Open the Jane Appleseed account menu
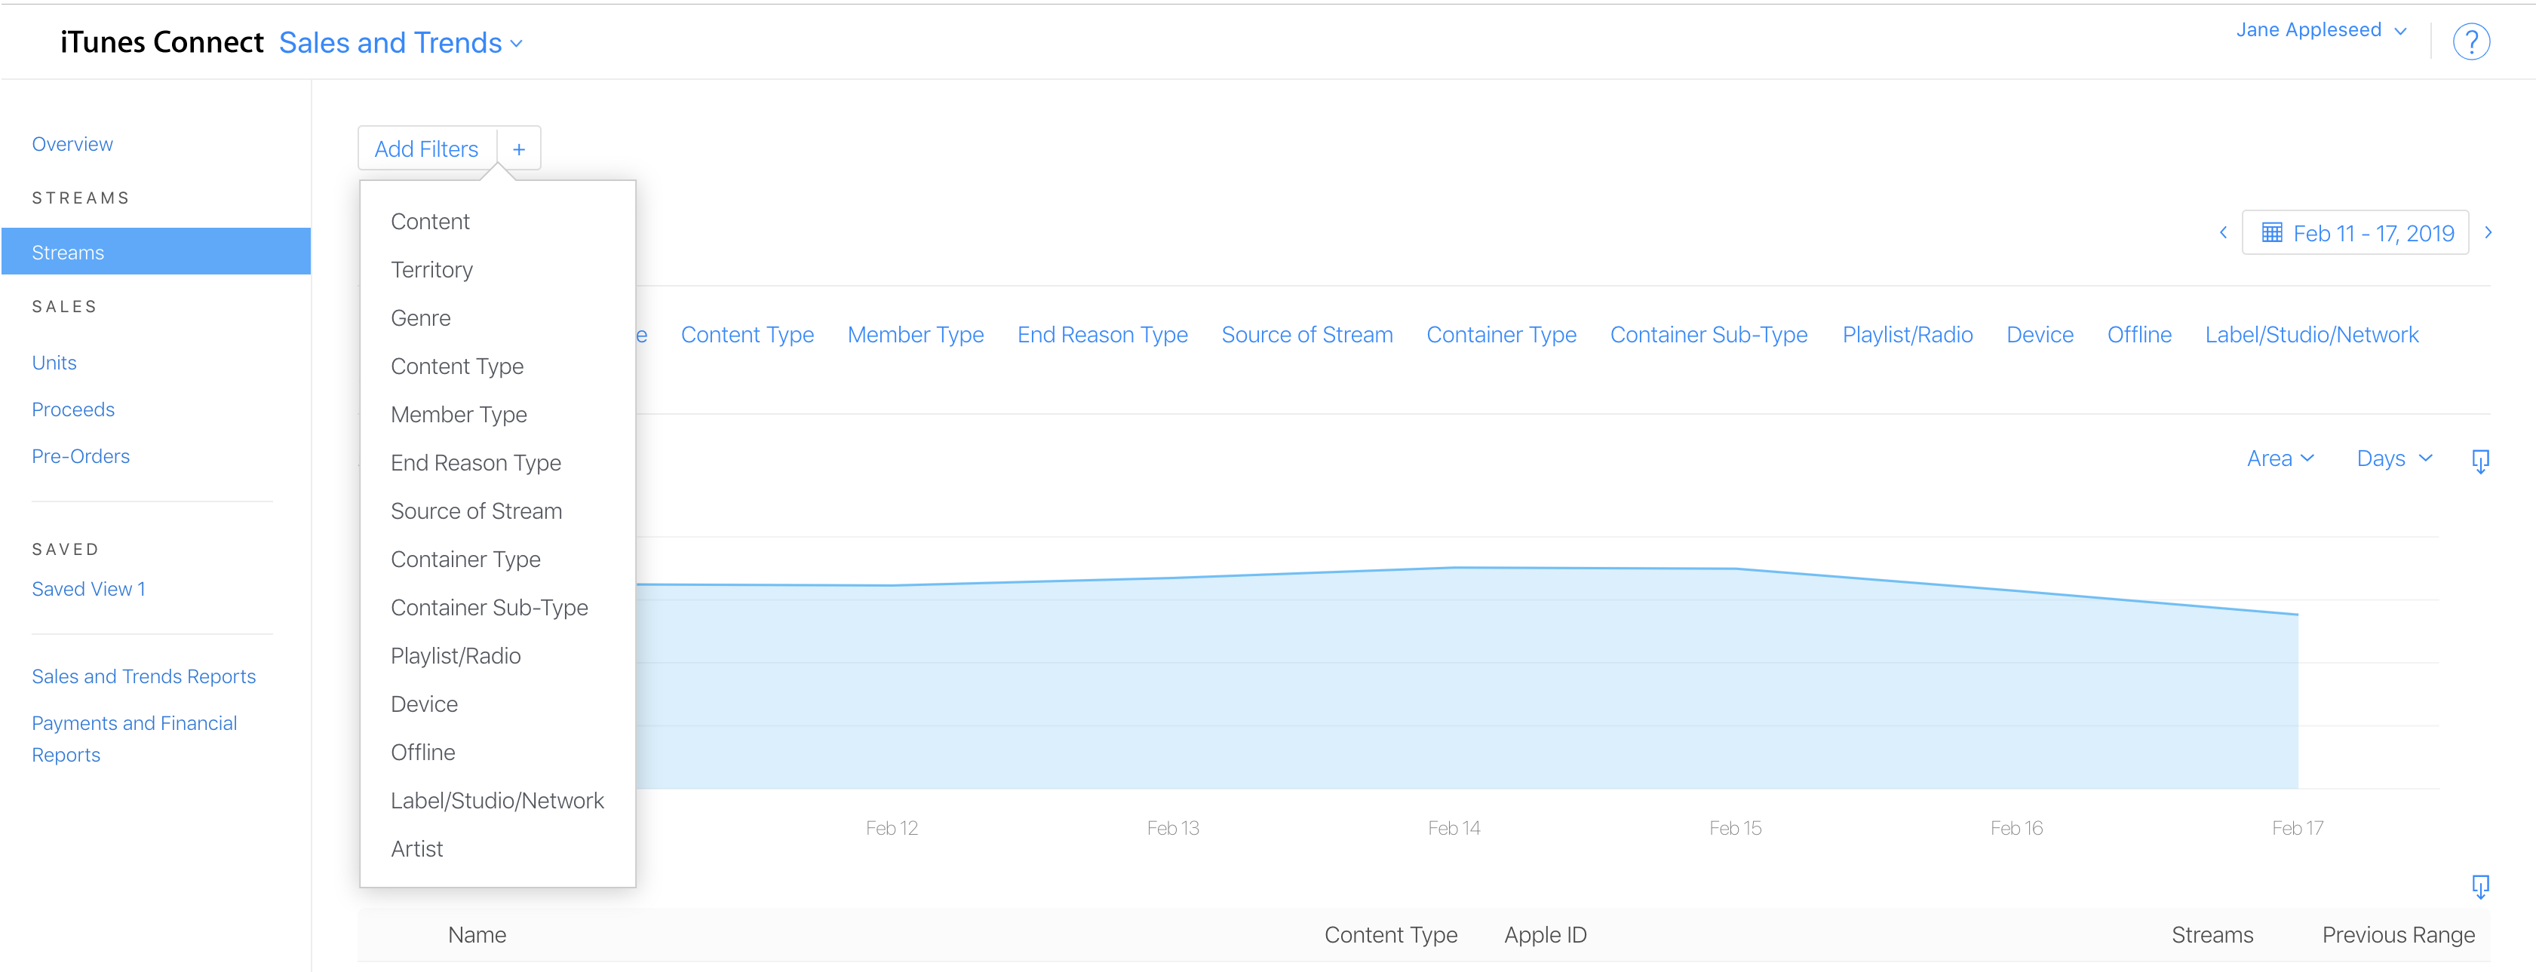 (x=2320, y=30)
